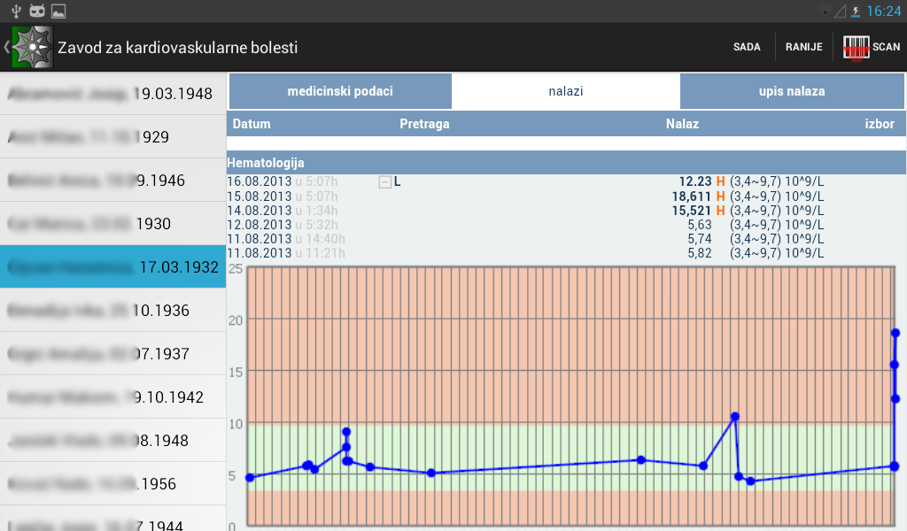907x531 pixels.
Task: Collapse the L test row expander
Action: pyautogui.click(x=384, y=182)
